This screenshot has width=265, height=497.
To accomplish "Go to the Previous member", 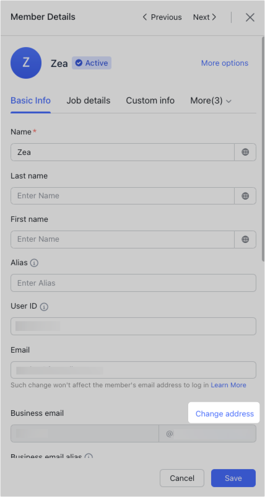I will coord(162,17).
